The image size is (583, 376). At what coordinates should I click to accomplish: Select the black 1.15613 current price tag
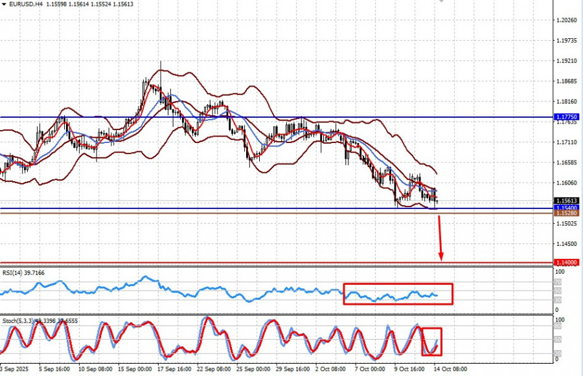(566, 201)
